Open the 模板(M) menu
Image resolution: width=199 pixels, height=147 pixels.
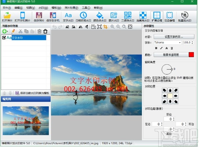coord(56,8)
